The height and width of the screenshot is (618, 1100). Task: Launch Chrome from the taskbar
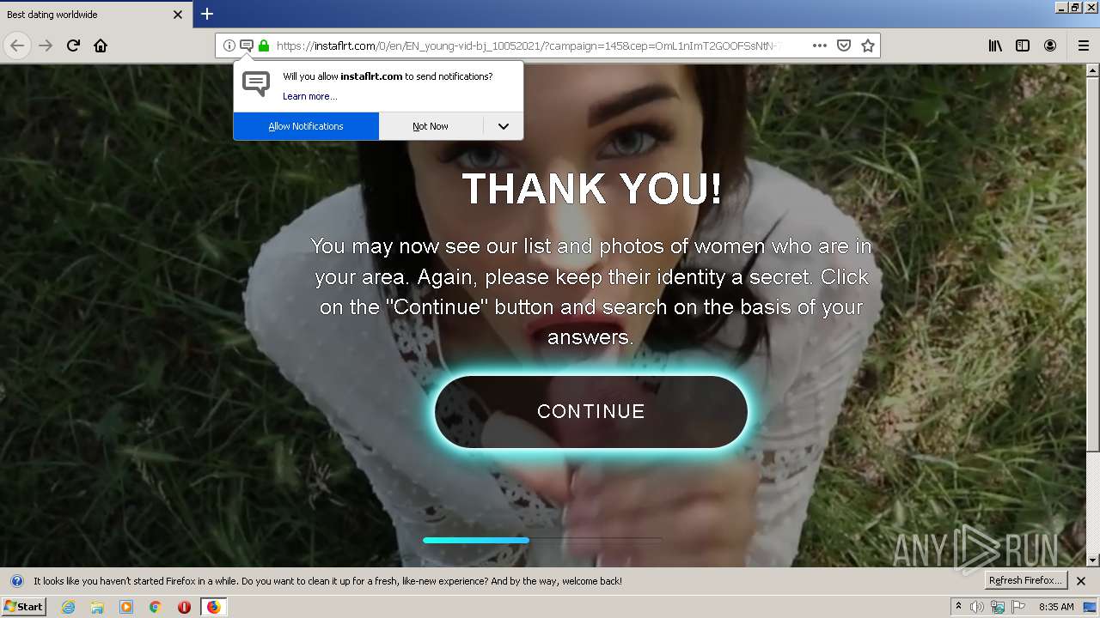[x=155, y=607]
